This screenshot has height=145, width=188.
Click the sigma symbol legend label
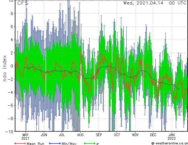[x=98, y=144]
